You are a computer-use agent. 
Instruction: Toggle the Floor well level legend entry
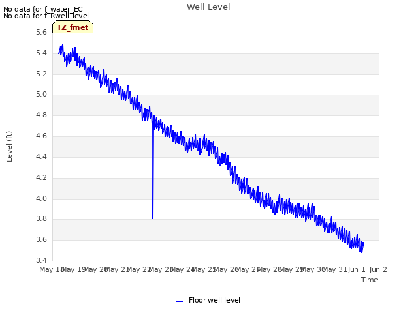pos(208,300)
